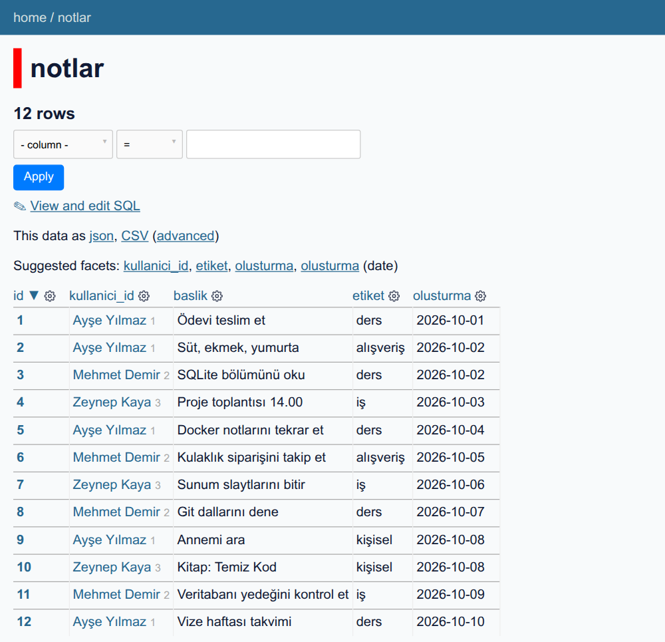This screenshot has height=642, width=665.
Task: Facet by first olusturma suggestion
Action: [264, 265]
